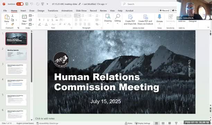
Task: Click the Line Spacing icon
Action: pyautogui.click(x=90, y=16)
